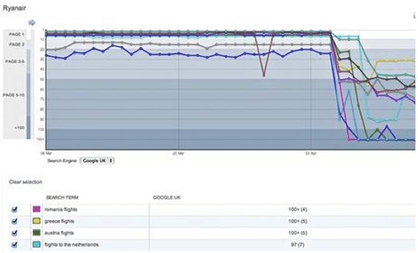Select the PAGE 2 band label
Screen dimensions: 418x253
click(x=16, y=44)
